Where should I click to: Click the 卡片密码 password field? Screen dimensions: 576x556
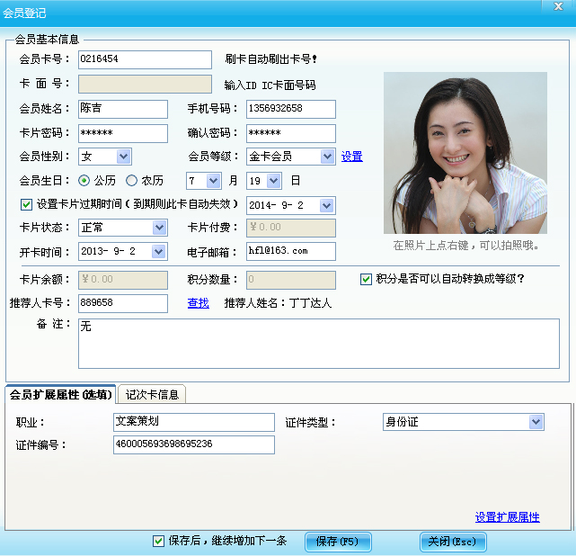pos(123,133)
